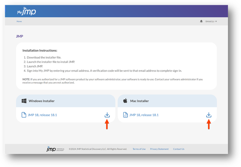Click the Mac installer disk file icon

tap(125, 115)
